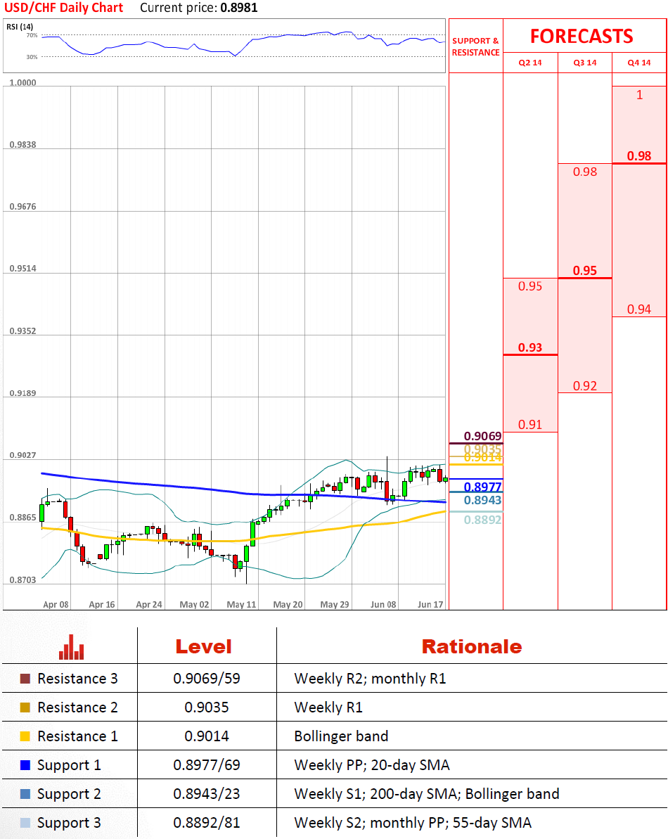Image resolution: width=668 pixels, height=839 pixels.
Task: Select the Q4 14 forecast column header
Action: 639,63
